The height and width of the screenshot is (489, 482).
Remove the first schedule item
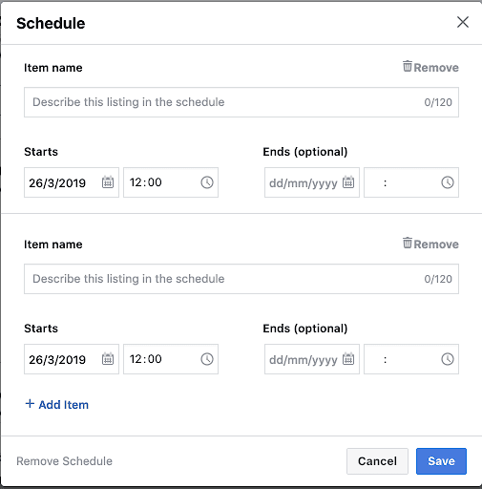point(430,67)
